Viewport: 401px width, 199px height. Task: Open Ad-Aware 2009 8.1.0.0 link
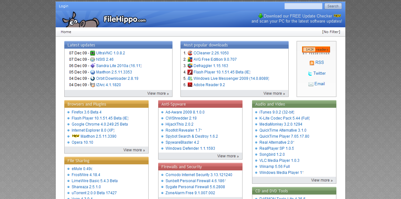[185, 112]
